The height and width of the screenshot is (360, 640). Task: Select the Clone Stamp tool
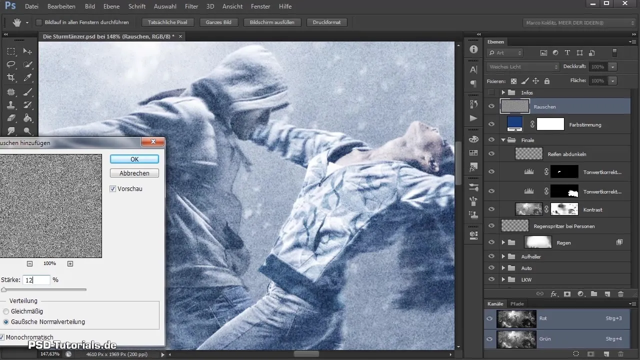pyautogui.click(x=11, y=105)
